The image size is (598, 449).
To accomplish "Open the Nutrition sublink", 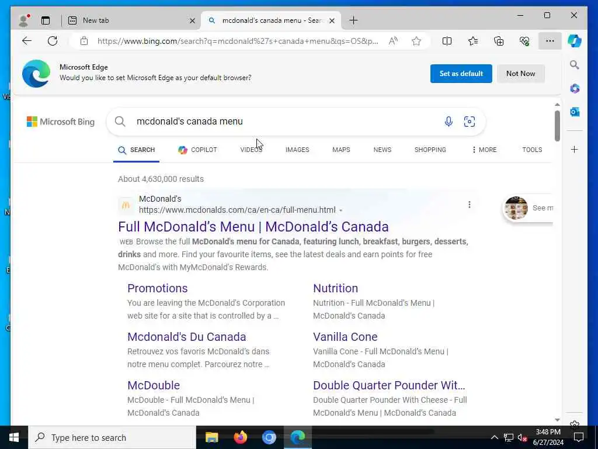I will point(335,288).
